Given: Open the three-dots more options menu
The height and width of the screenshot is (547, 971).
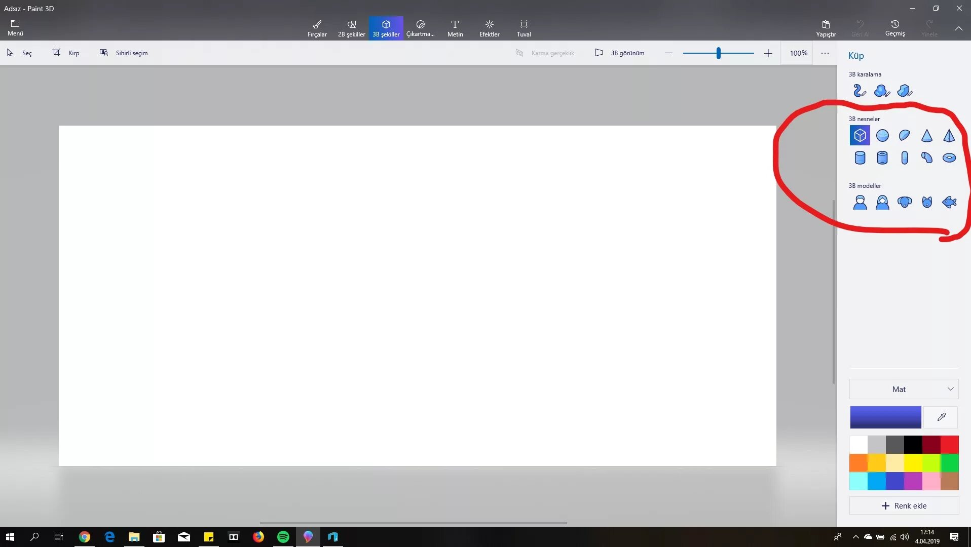Looking at the screenshot, I should coord(825,53).
